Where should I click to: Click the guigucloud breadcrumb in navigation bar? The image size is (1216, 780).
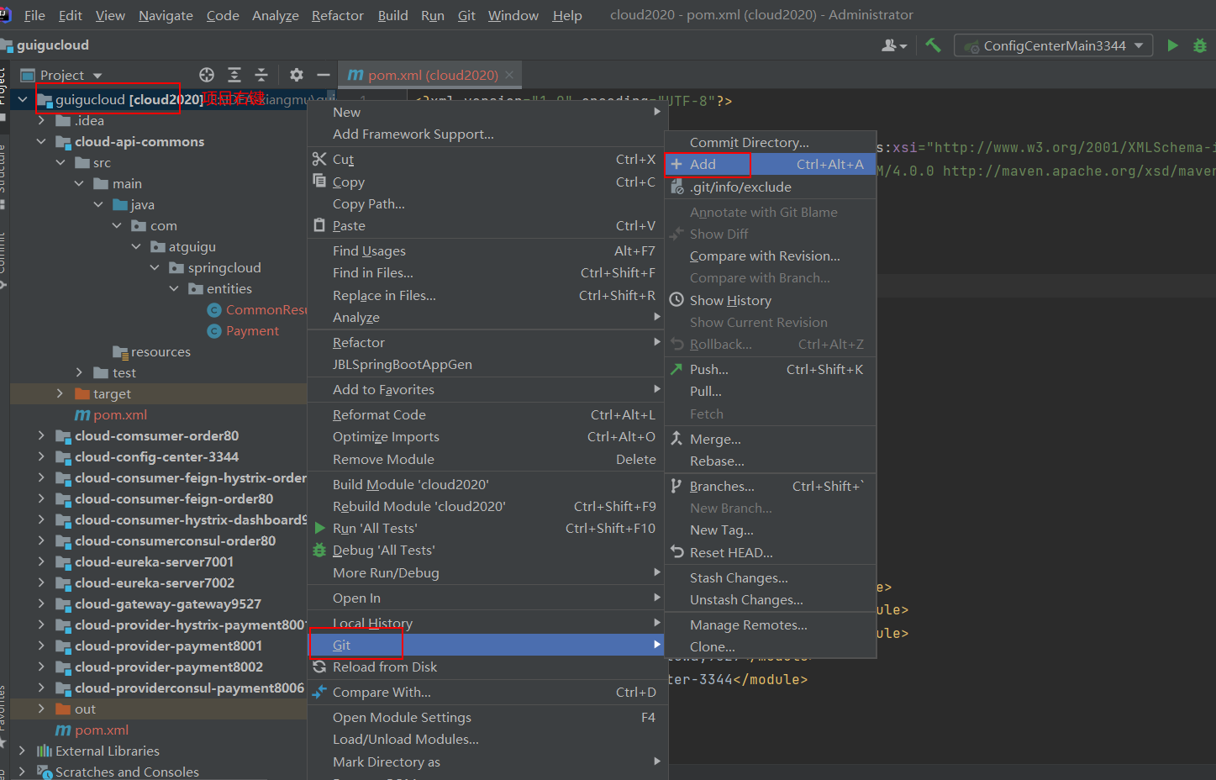point(52,45)
